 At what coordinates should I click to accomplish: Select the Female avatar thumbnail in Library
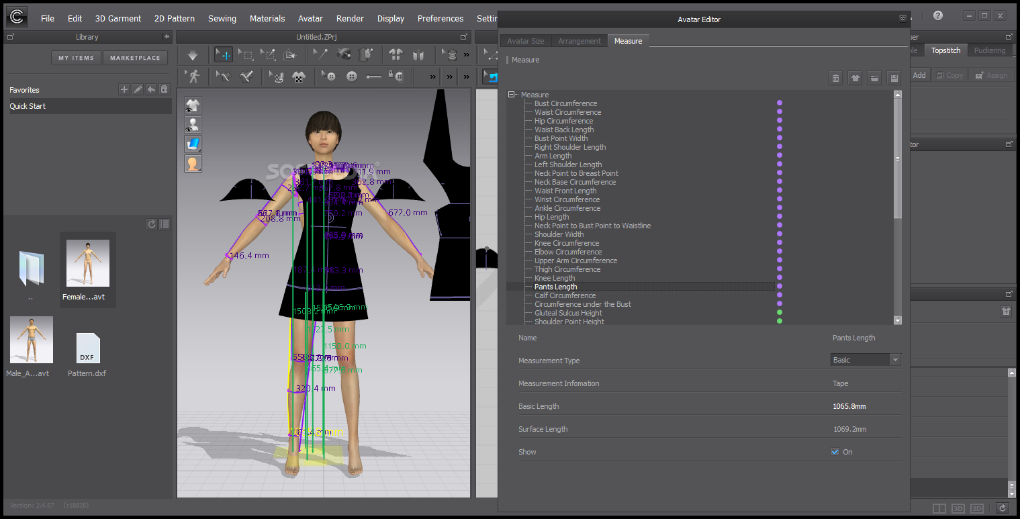tap(88, 270)
